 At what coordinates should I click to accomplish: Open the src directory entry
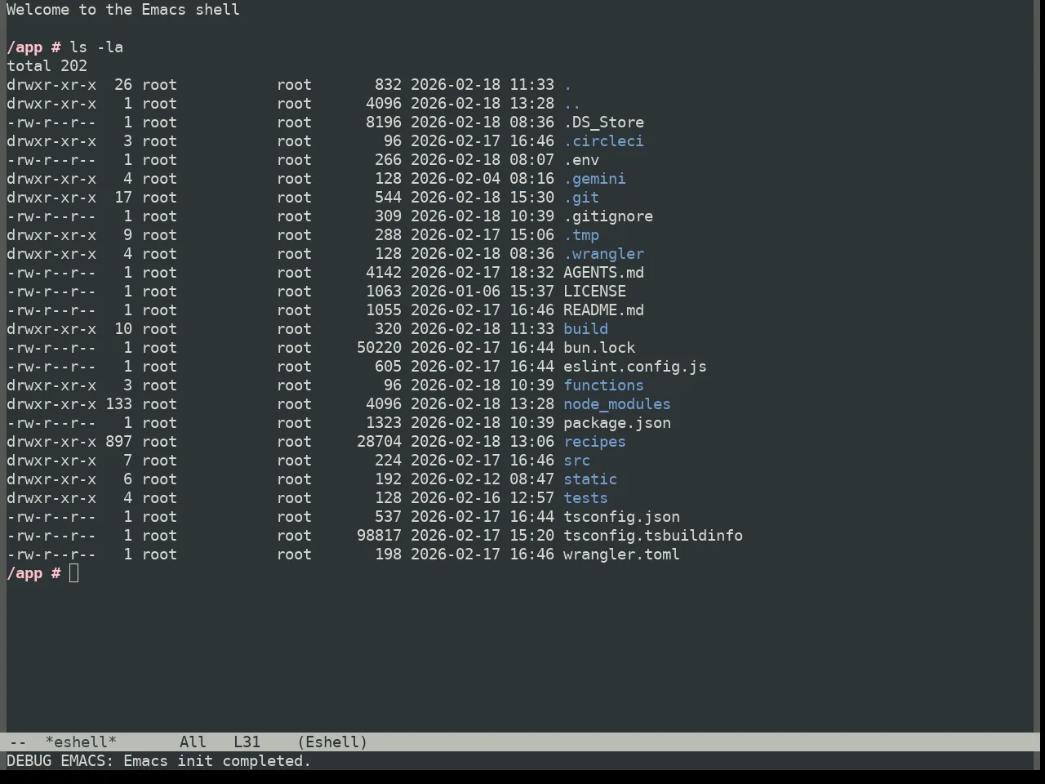point(576,461)
